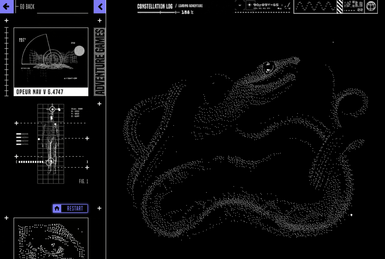Toggle the plus marker beside GO BACK
Image resolution: width=385 pixels, height=259 pixels.
pos(6,20)
